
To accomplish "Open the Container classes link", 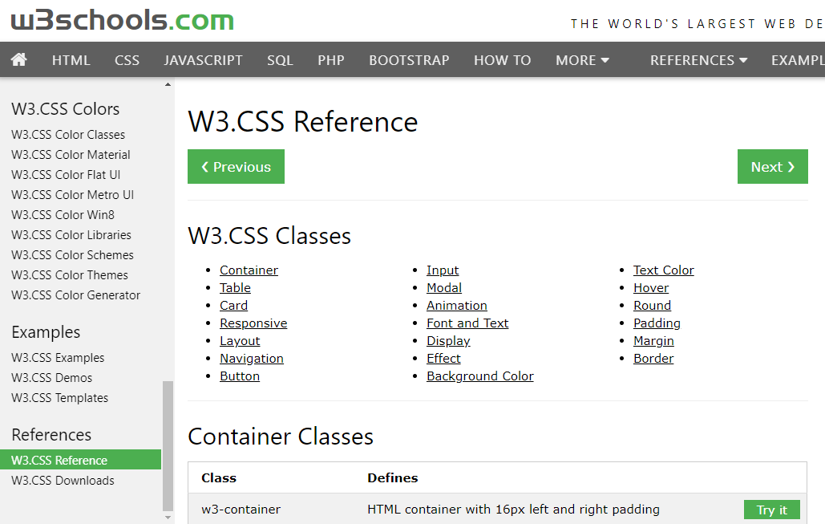I will (x=249, y=270).
